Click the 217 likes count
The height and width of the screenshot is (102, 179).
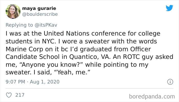20,95
